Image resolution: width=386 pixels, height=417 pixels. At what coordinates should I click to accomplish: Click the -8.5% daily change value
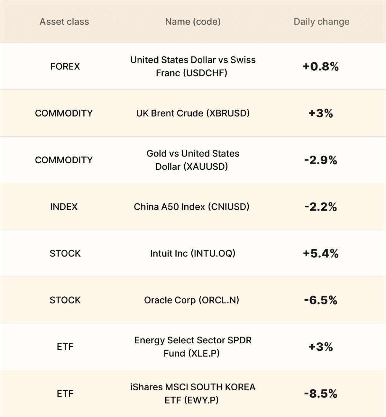coord(321,394)
